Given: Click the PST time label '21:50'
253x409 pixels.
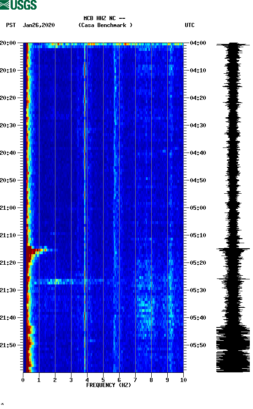Looking at the screenshot, I should [x=8, y=345].
